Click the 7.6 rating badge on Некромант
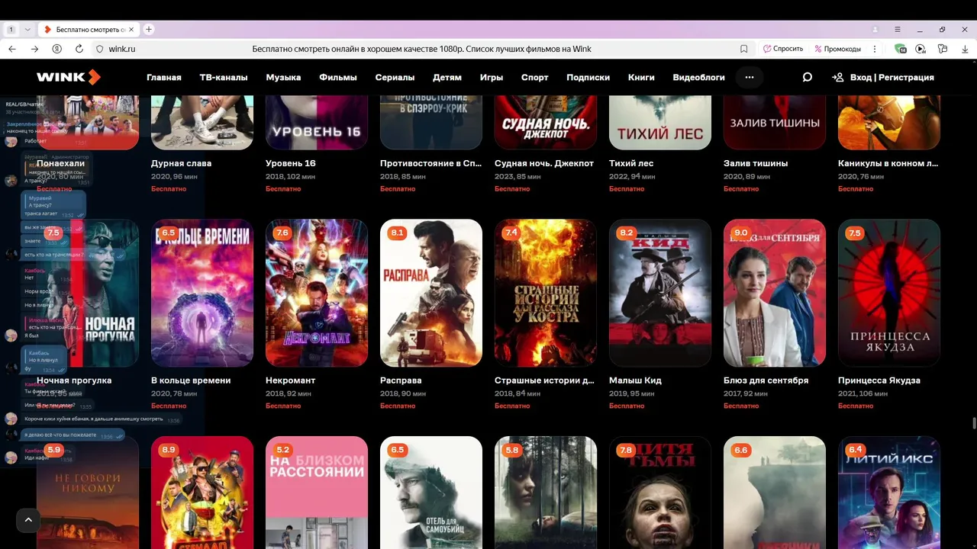Image resolution: width=977 pixels, height=549 pixels. [x=282, y=233]
